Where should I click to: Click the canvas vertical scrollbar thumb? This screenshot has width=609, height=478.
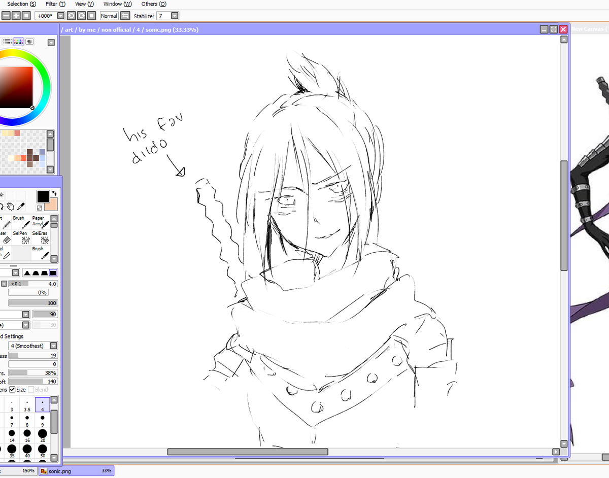tap(564, 216)
